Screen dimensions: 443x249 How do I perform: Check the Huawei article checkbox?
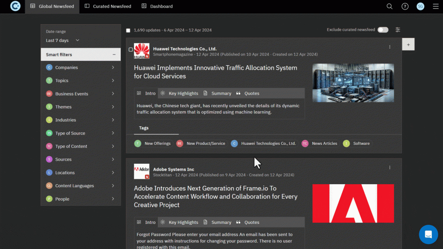coord(131,50)
